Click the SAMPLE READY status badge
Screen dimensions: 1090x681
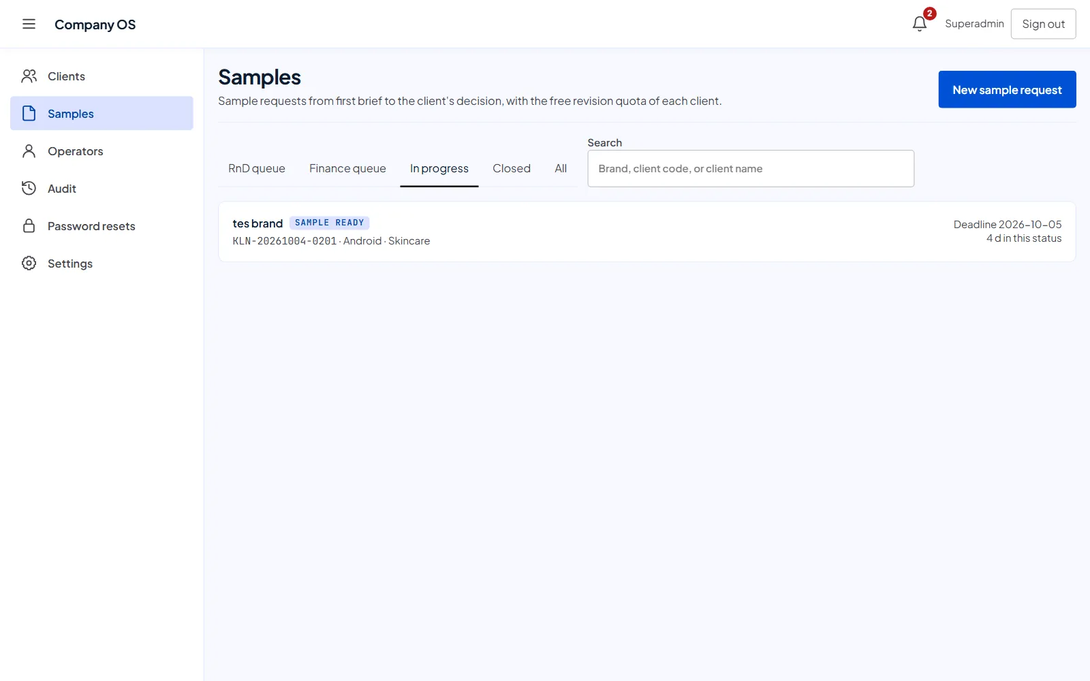(330, 223)
